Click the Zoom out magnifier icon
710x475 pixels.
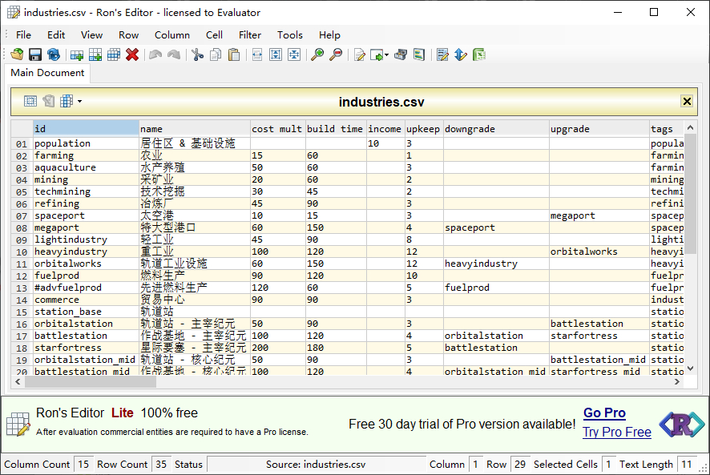(x=336, y=54)
